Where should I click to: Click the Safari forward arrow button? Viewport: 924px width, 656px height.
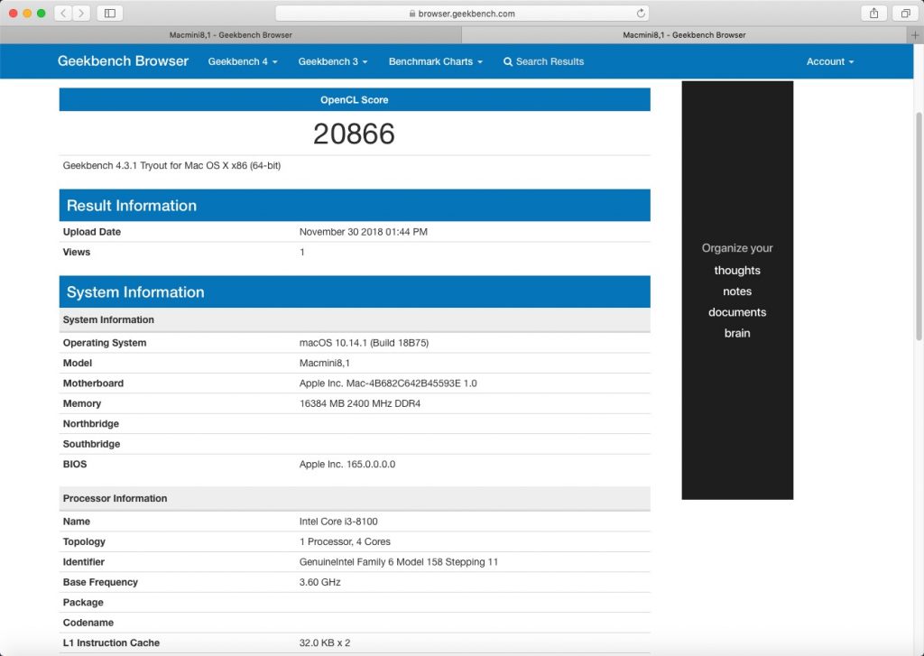(x=81, y=13)
